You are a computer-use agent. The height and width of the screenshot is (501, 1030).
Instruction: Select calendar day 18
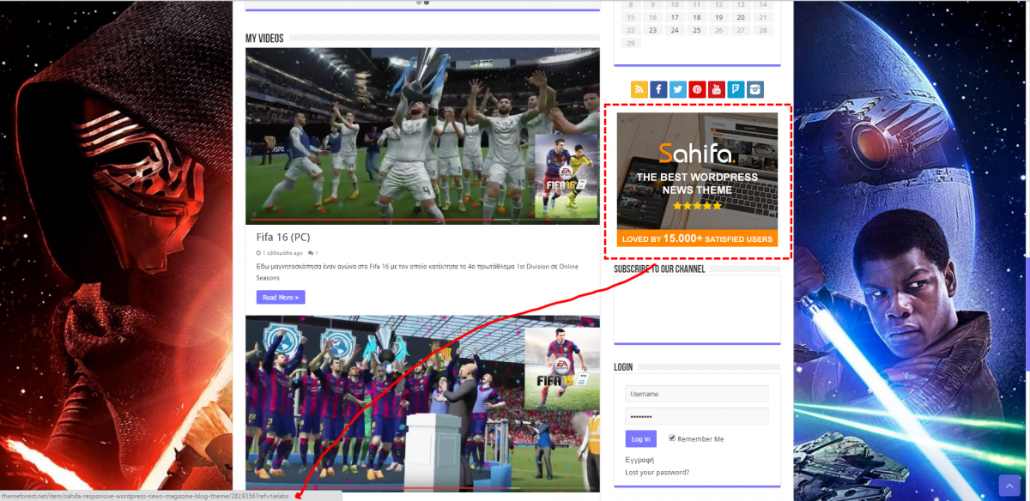(697, 17)
